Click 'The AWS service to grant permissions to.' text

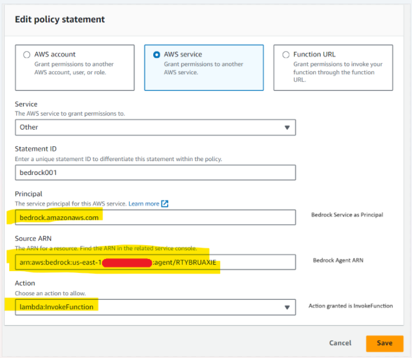pyautogui.click(x=70, y=113)
